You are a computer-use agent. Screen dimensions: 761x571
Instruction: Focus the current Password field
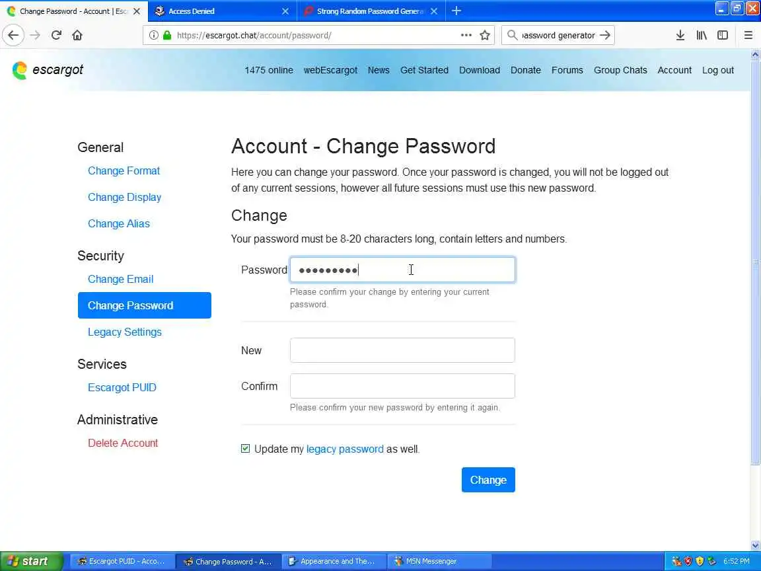[x=402, y=270]
